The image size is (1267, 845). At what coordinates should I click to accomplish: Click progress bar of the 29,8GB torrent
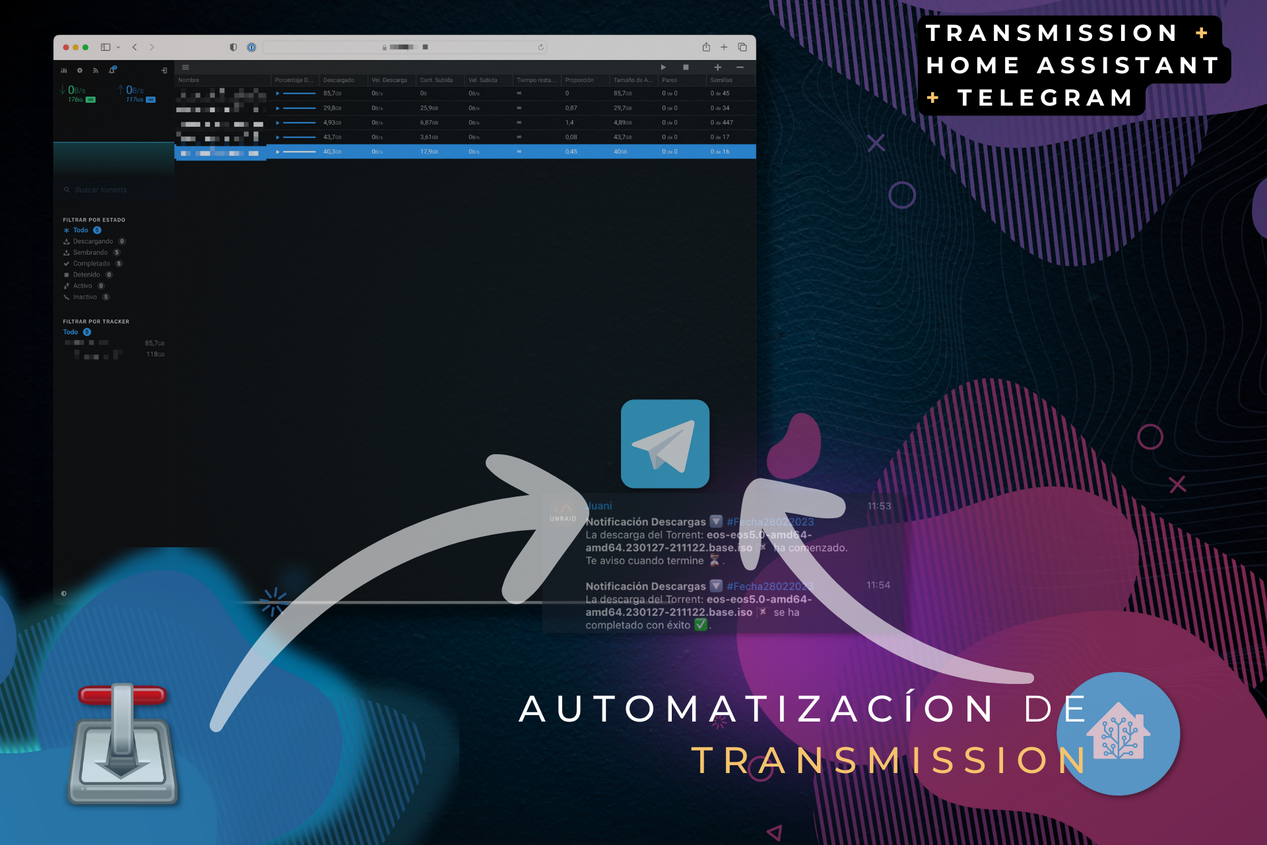[299, 108]
